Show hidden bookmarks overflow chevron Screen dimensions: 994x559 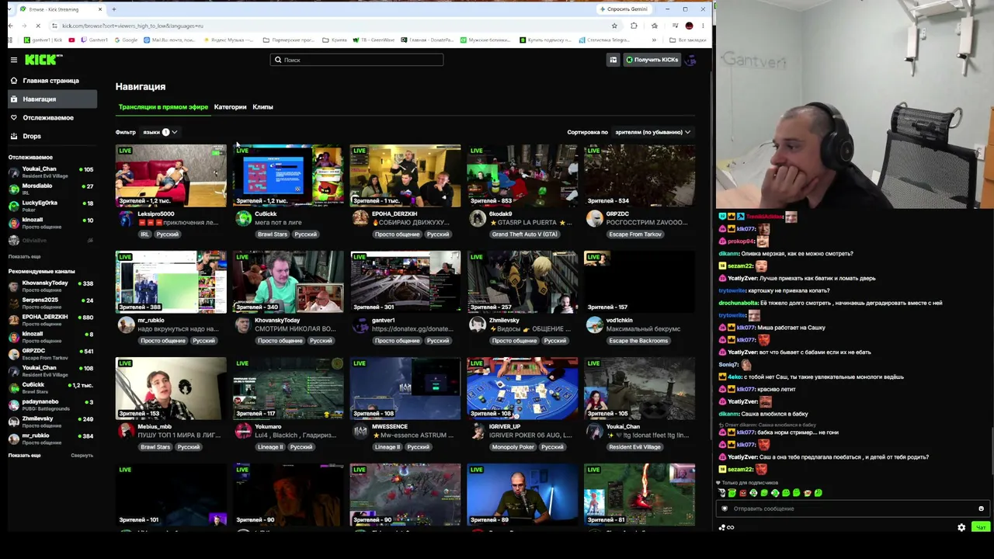[654, 40]
